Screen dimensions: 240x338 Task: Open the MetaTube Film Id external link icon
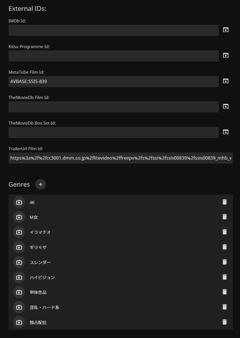click(225, 81)
